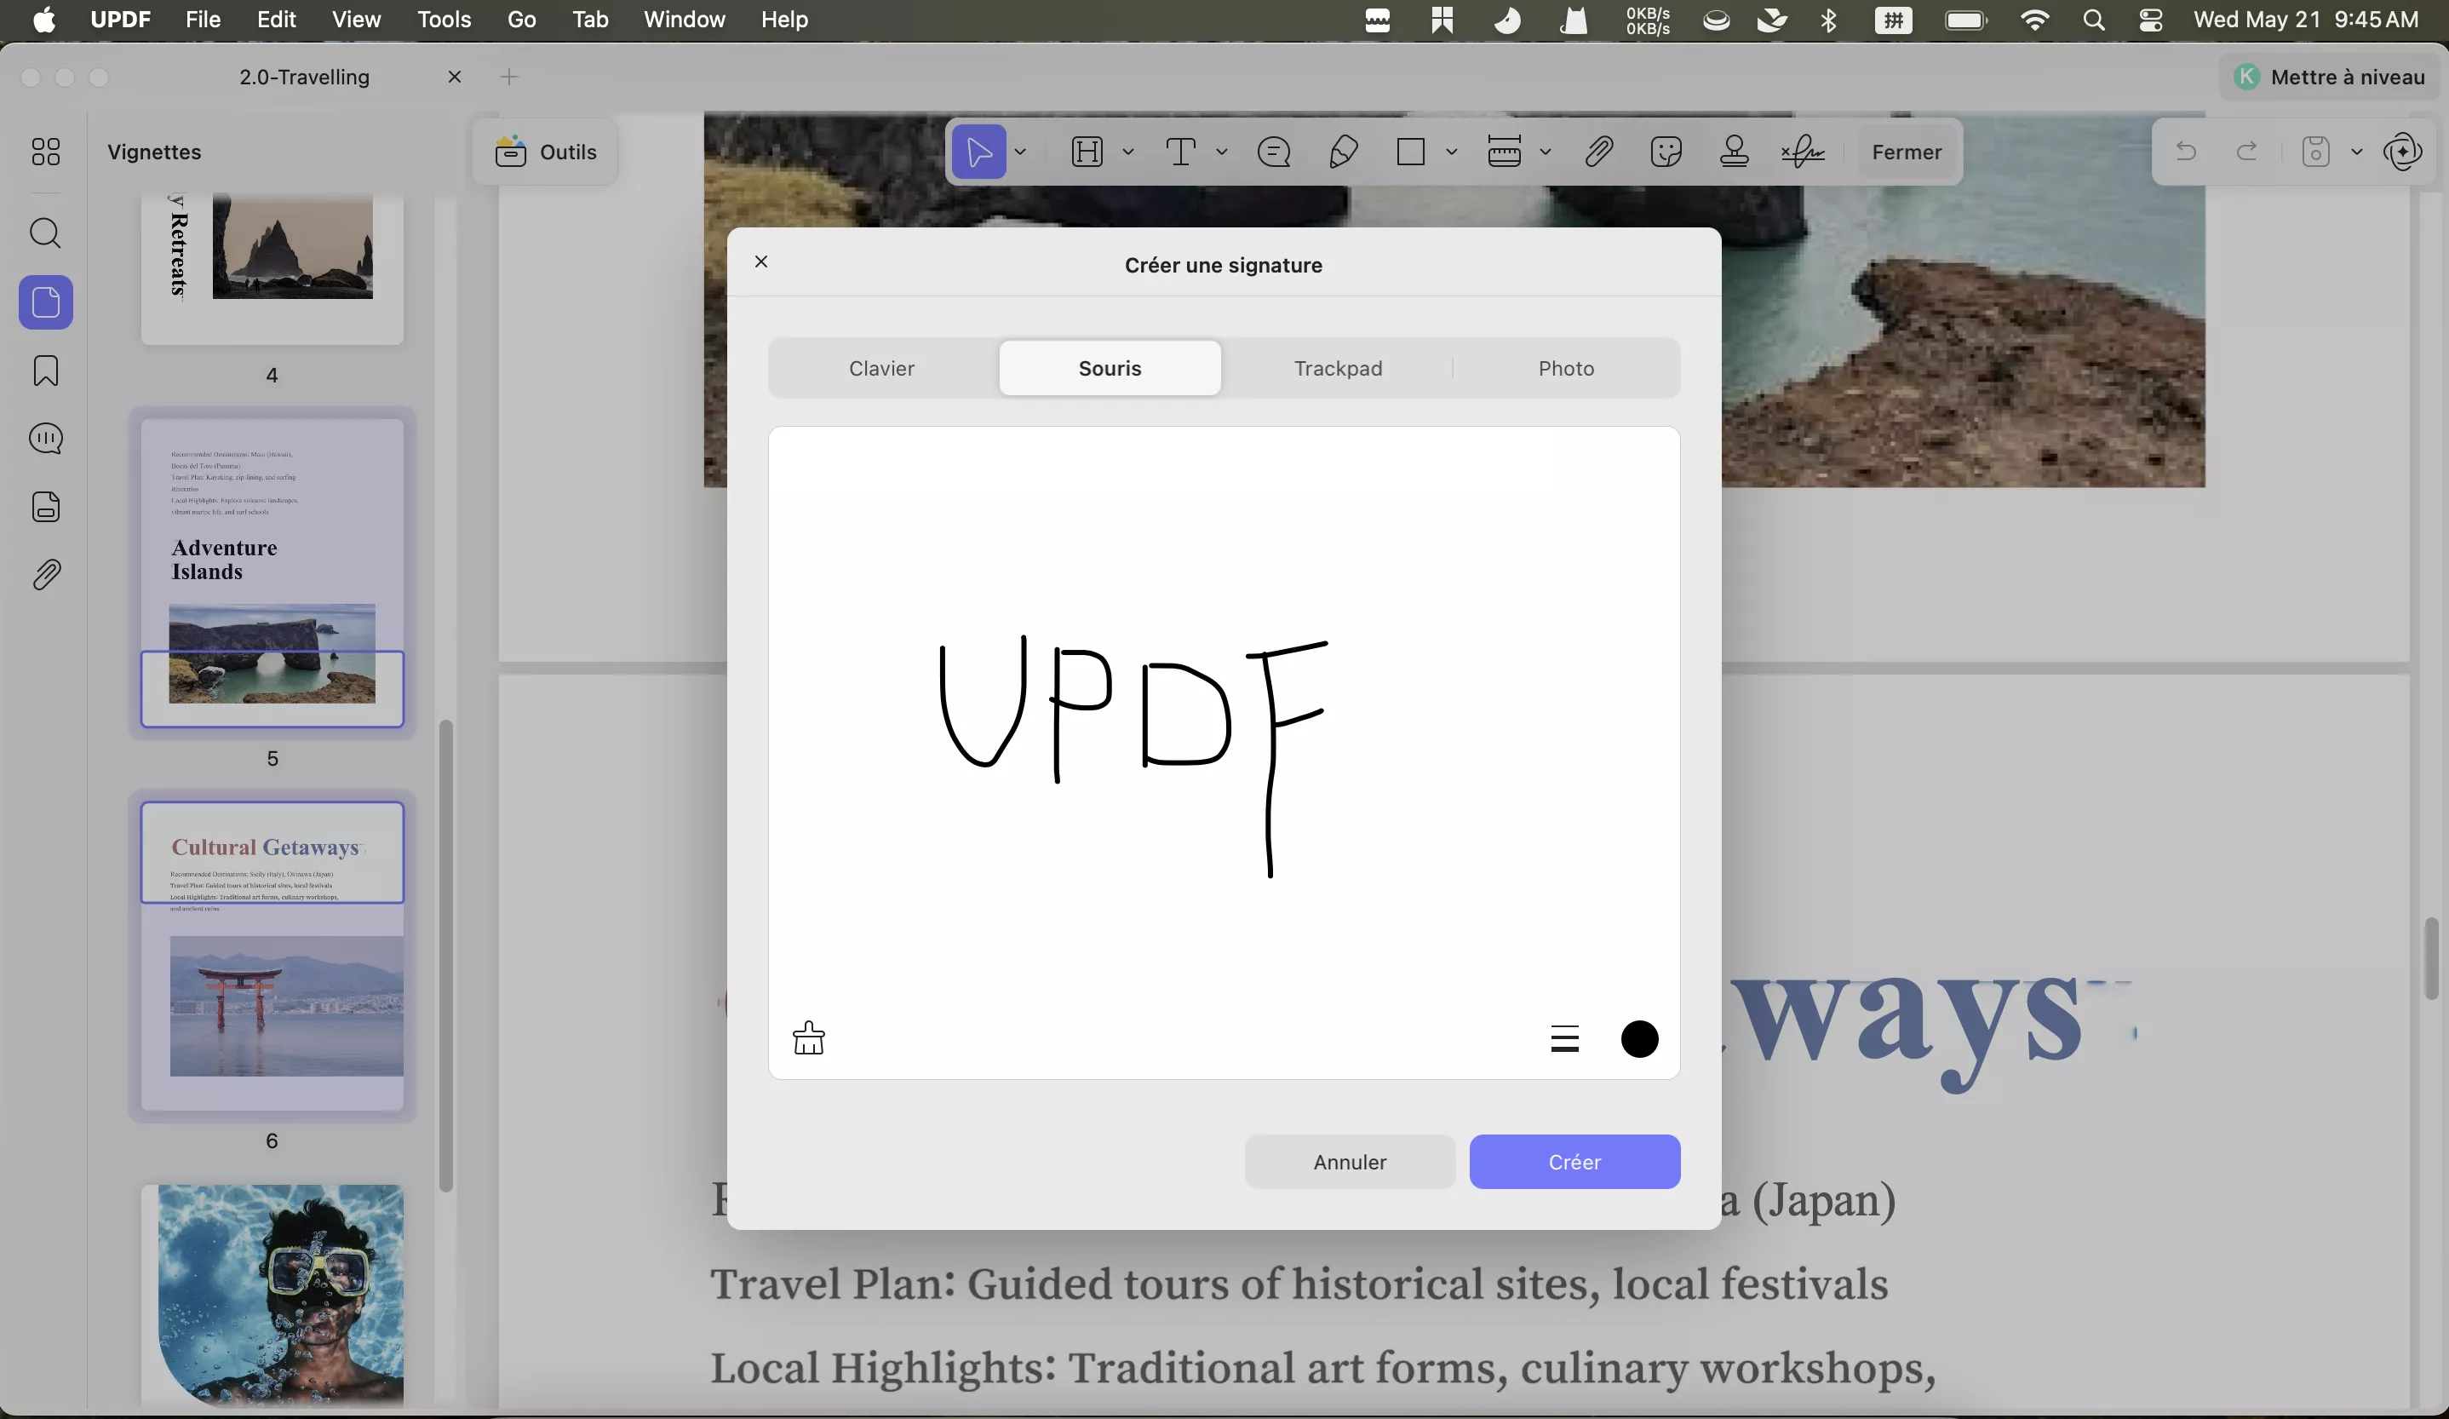Switch to the Trackpad signature tab
This screenshot has width=2449, height=1419.
coord(1339,368)
